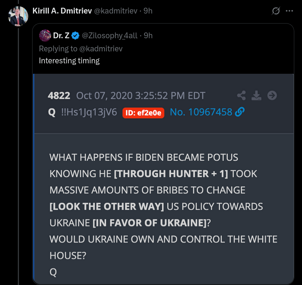Click the Dr. Z display name
The height and width of the screenshot is (285, 302).
[x=61, y=36]
